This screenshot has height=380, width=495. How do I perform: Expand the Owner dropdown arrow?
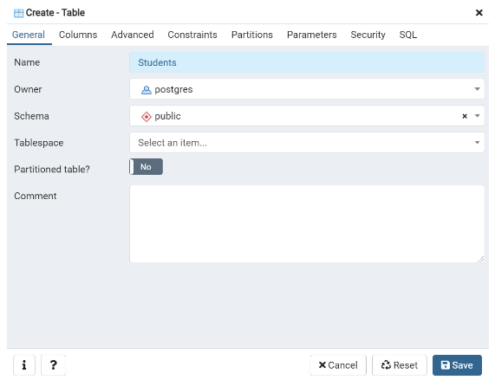pyautogui.click(x=477, y=89)
